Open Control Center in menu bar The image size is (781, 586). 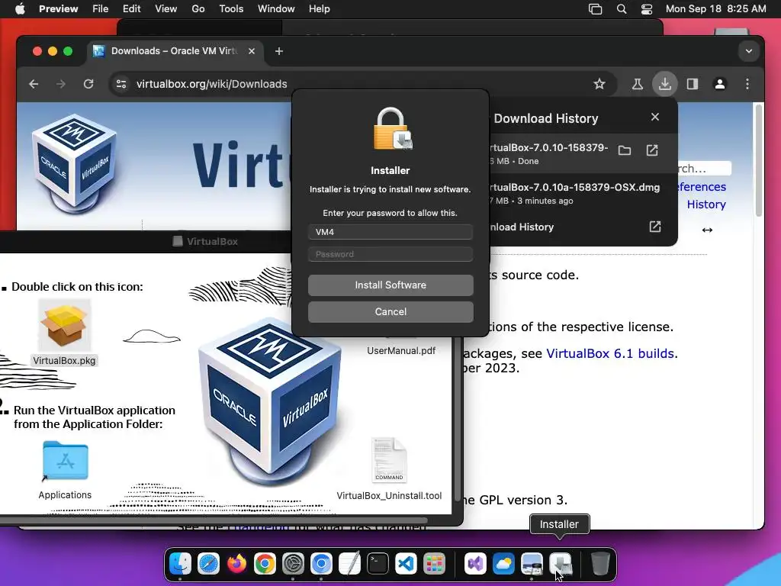647,9
